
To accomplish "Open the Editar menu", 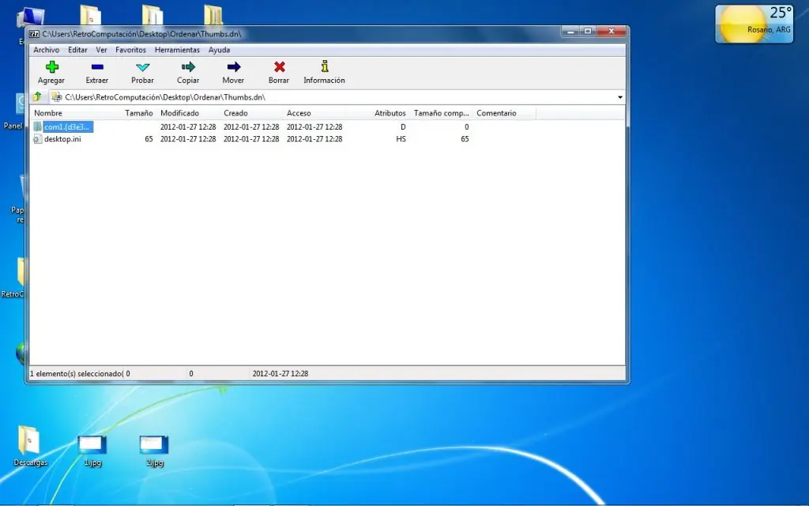I will tap(77, 50).
